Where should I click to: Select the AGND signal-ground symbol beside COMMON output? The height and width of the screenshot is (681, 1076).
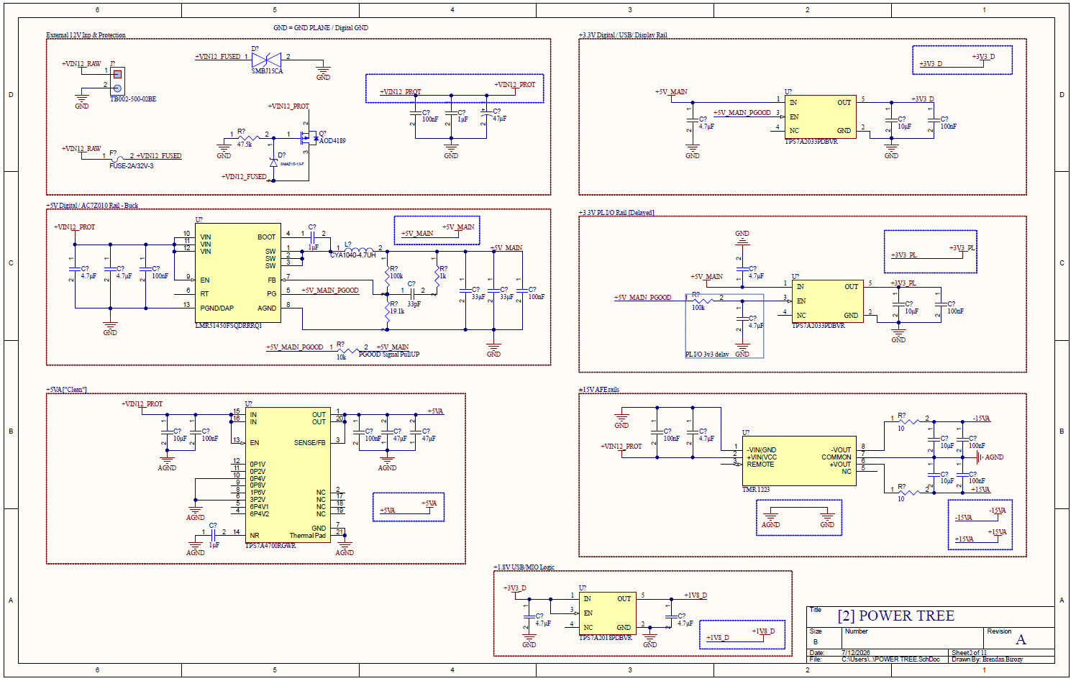pos(990,457)
